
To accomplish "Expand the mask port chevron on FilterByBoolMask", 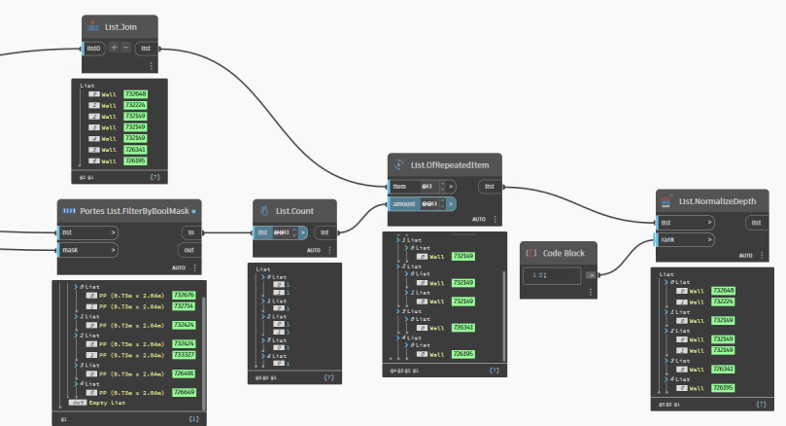I will [113, 249].
